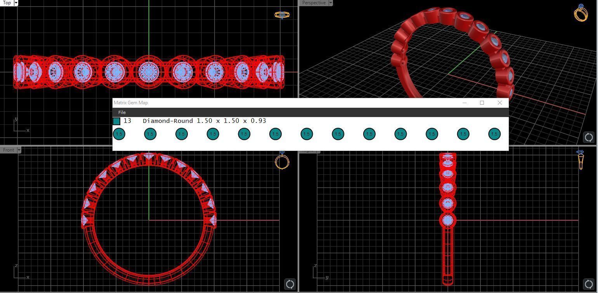Click the rotate icon in Front viewport
This screenshot has width=598, height=293.
click(x=290, y=284)
